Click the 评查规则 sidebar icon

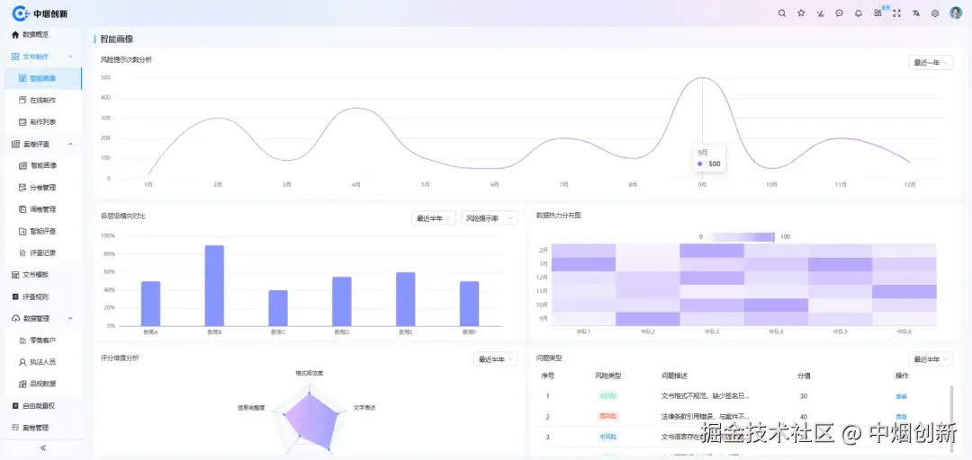(x=15, y=296)
